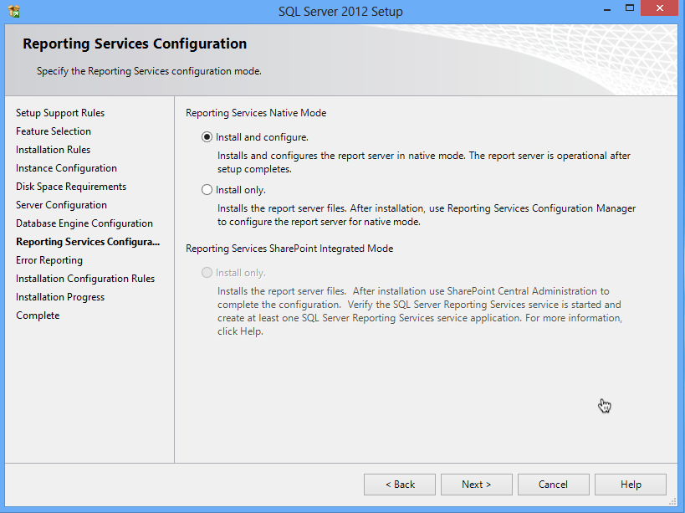Jump to Database Engine Configuration step
The image size is (685, 513).
[84, 223]
